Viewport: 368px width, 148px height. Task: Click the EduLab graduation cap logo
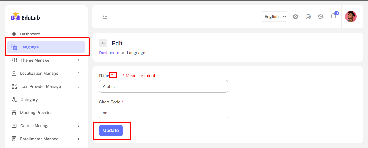(15, 17)
